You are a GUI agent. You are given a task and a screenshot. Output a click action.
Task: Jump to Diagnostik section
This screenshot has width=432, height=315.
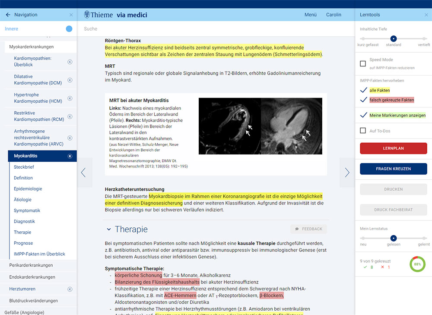[24, 221]
